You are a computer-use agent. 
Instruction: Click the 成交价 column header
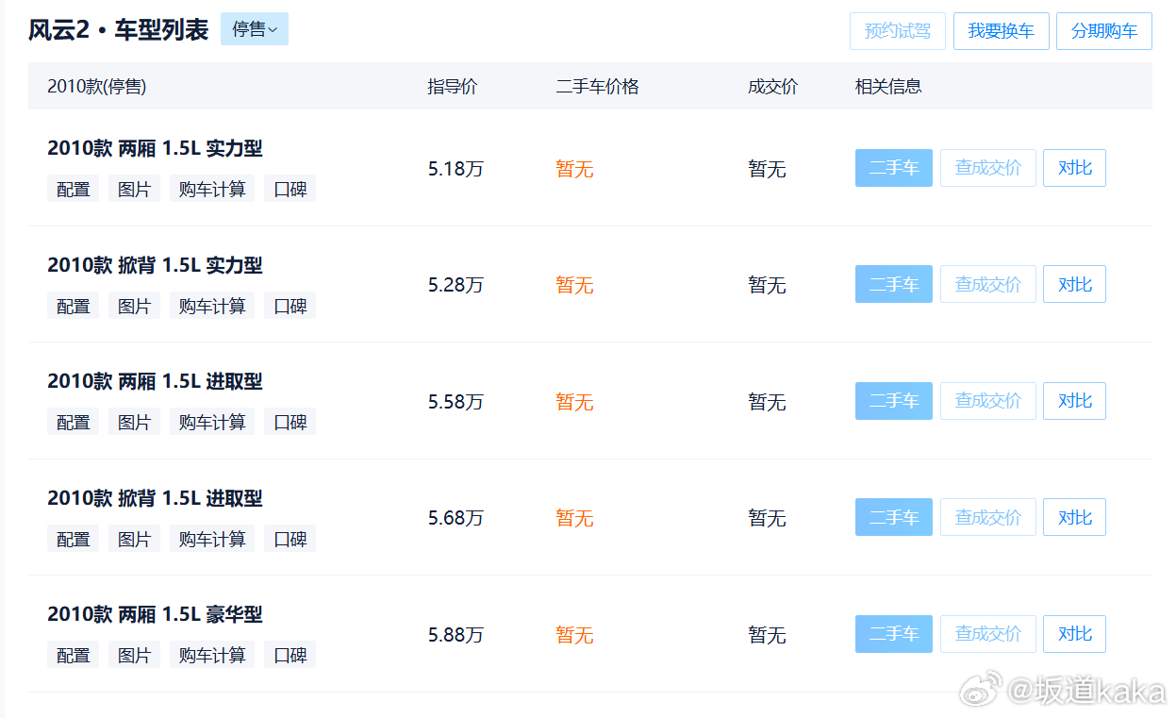click(x=773, y=86)
